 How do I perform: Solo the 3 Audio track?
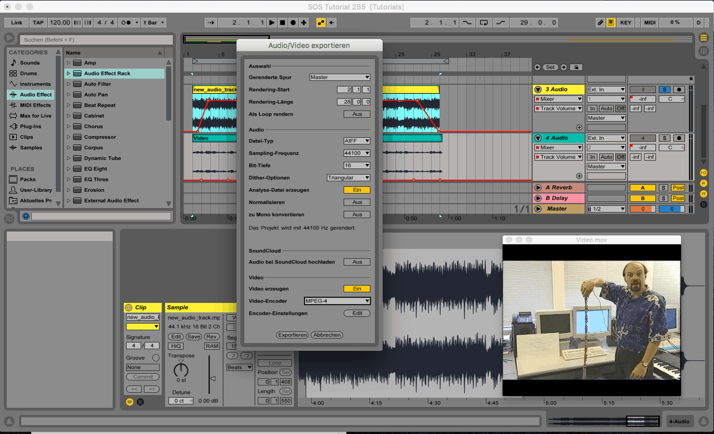[664, 90]
